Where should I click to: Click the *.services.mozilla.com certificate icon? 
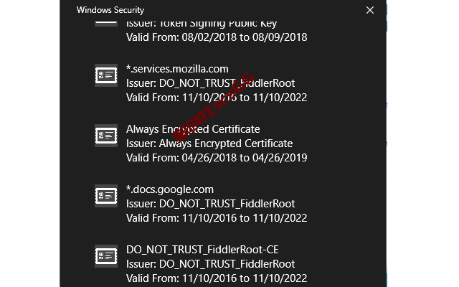click(106, 75)
